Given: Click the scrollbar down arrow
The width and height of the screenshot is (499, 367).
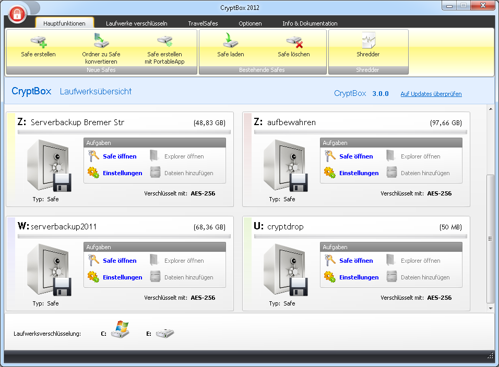Looking at the screenshot, I should coord(491,308).
